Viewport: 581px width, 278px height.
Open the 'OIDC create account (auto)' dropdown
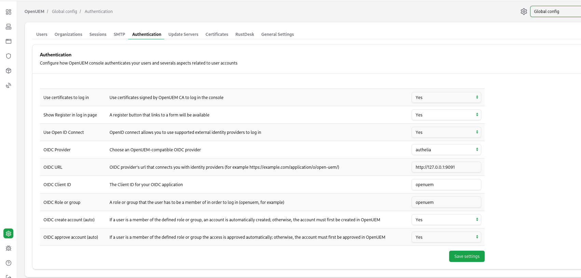[446, 220]
